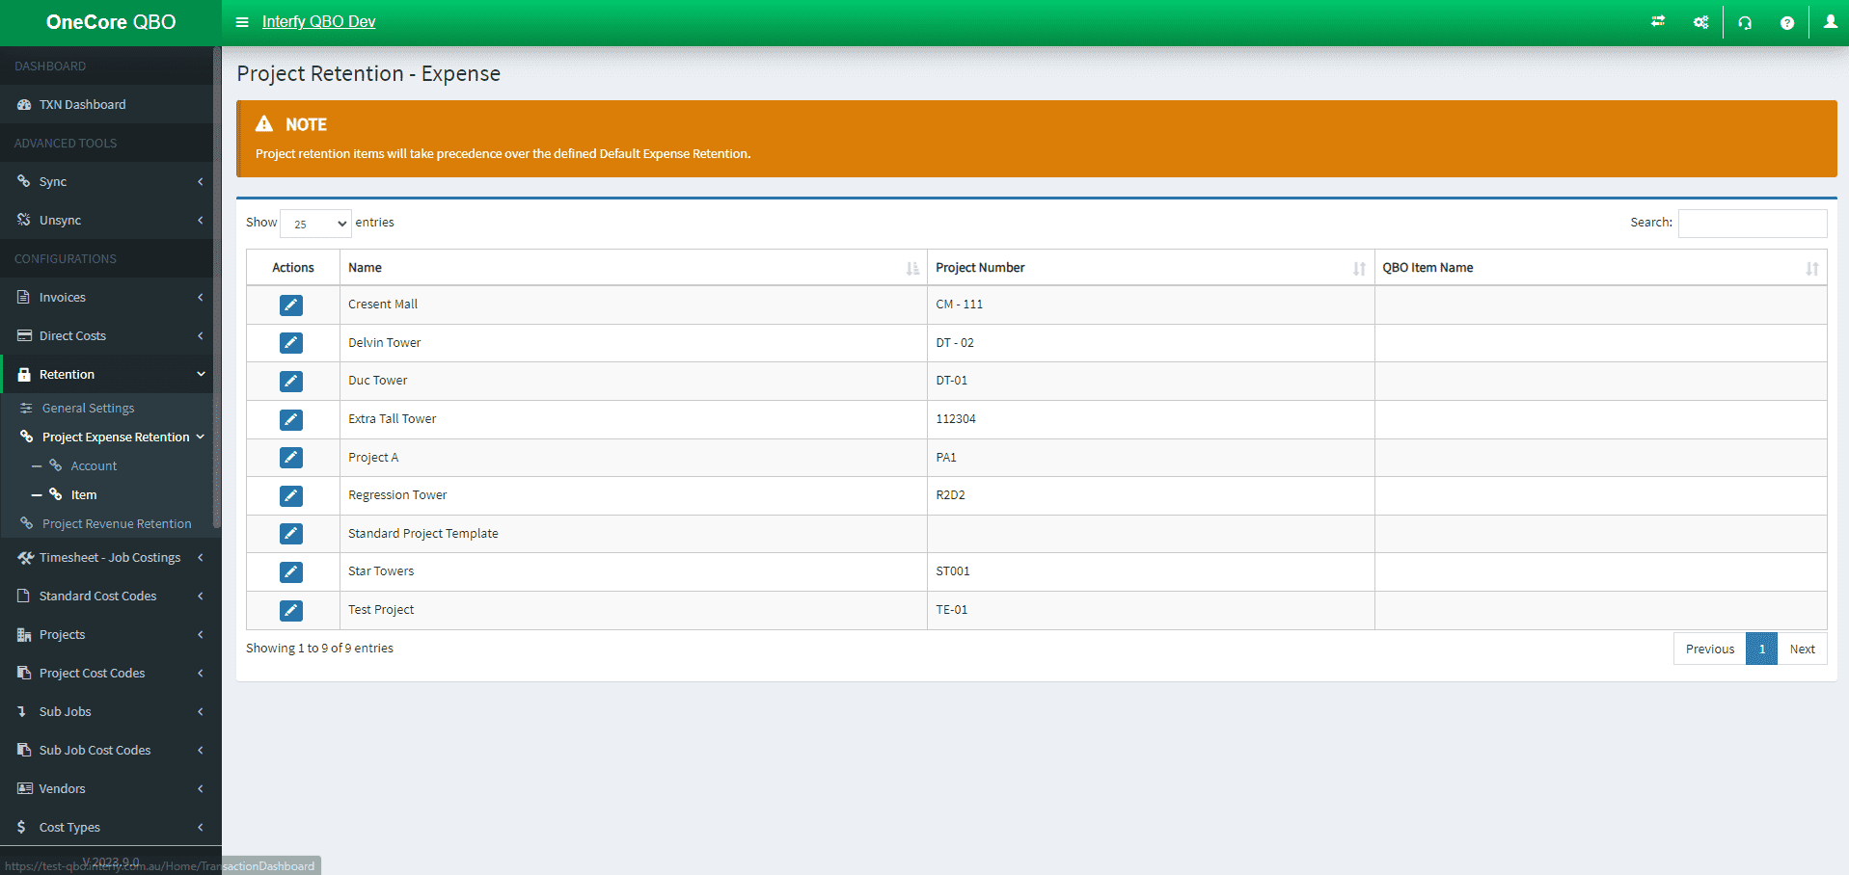Image resolution: width=1849 pixels, height=875 pixels.
Task: Open TXN Dashboard from the sidebar
Action: pos(82,105)
